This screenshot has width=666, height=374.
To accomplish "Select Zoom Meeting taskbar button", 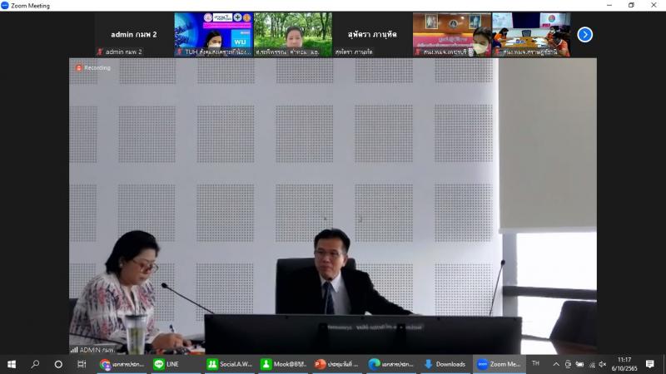I will point(499,364).
